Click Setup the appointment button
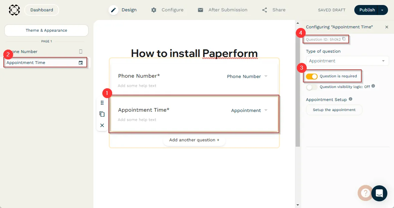 [x=334, y=110]
